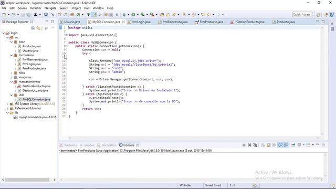Toggle Show Console on Standard Out change
This screenshot has width=336, height=189.
pyautogui.click(x=280, y=145)
